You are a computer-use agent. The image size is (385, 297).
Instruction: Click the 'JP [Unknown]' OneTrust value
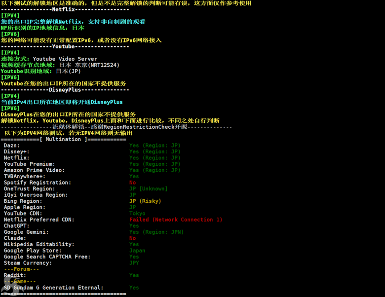click(148, 189)
